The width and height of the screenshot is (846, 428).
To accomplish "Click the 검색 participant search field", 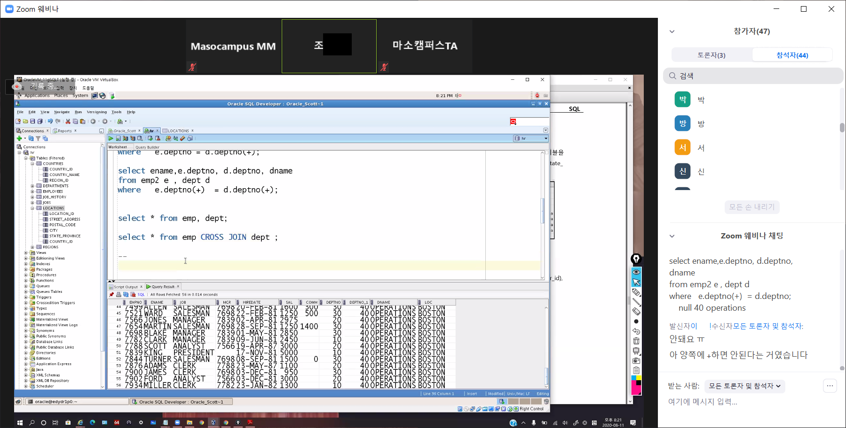I will pyautogui.click(x=752, y=76).
